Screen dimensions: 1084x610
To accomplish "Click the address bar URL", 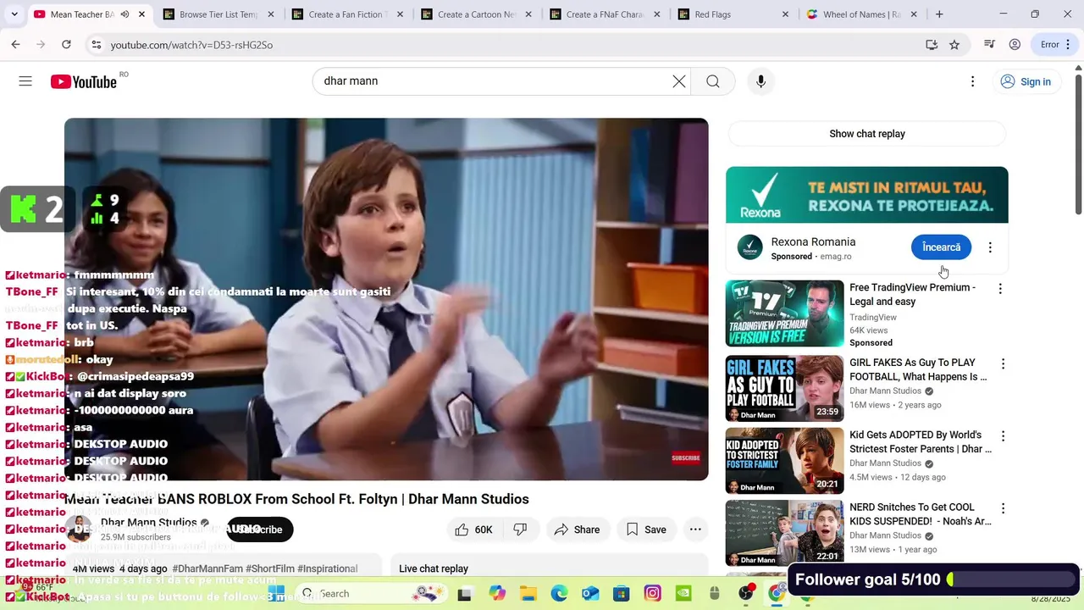I will coord(191,45).
